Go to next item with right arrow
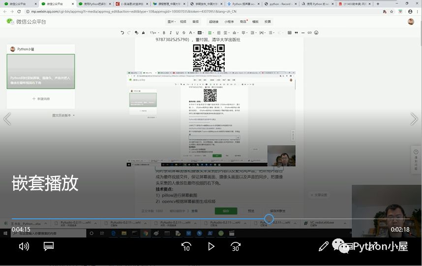The image size is (422, 266). 414,119
